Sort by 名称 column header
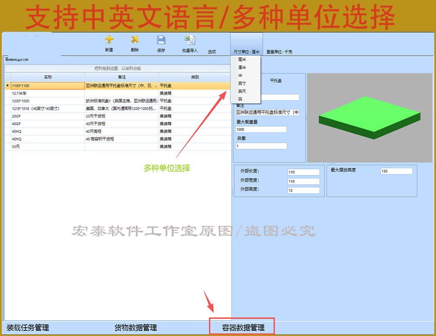 pos(48,77)
